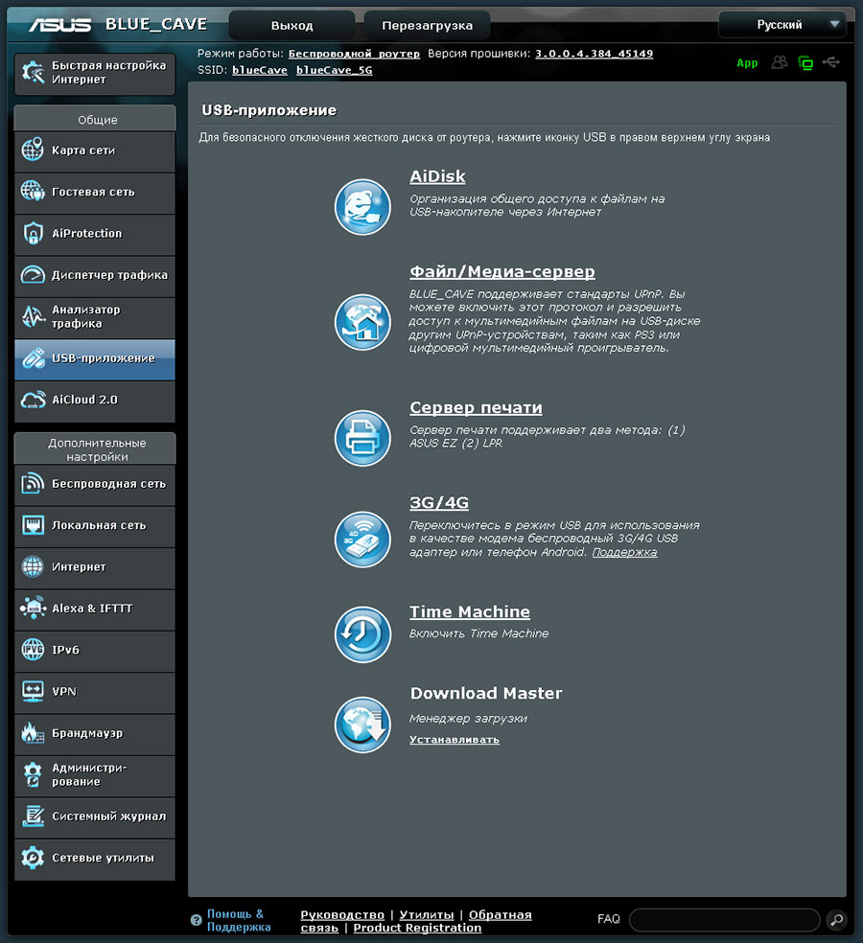The width and height of the screenshot is (863, 943).
Task: Click the Гостевая сеть sidebar icon
Action: pos(33,192)
